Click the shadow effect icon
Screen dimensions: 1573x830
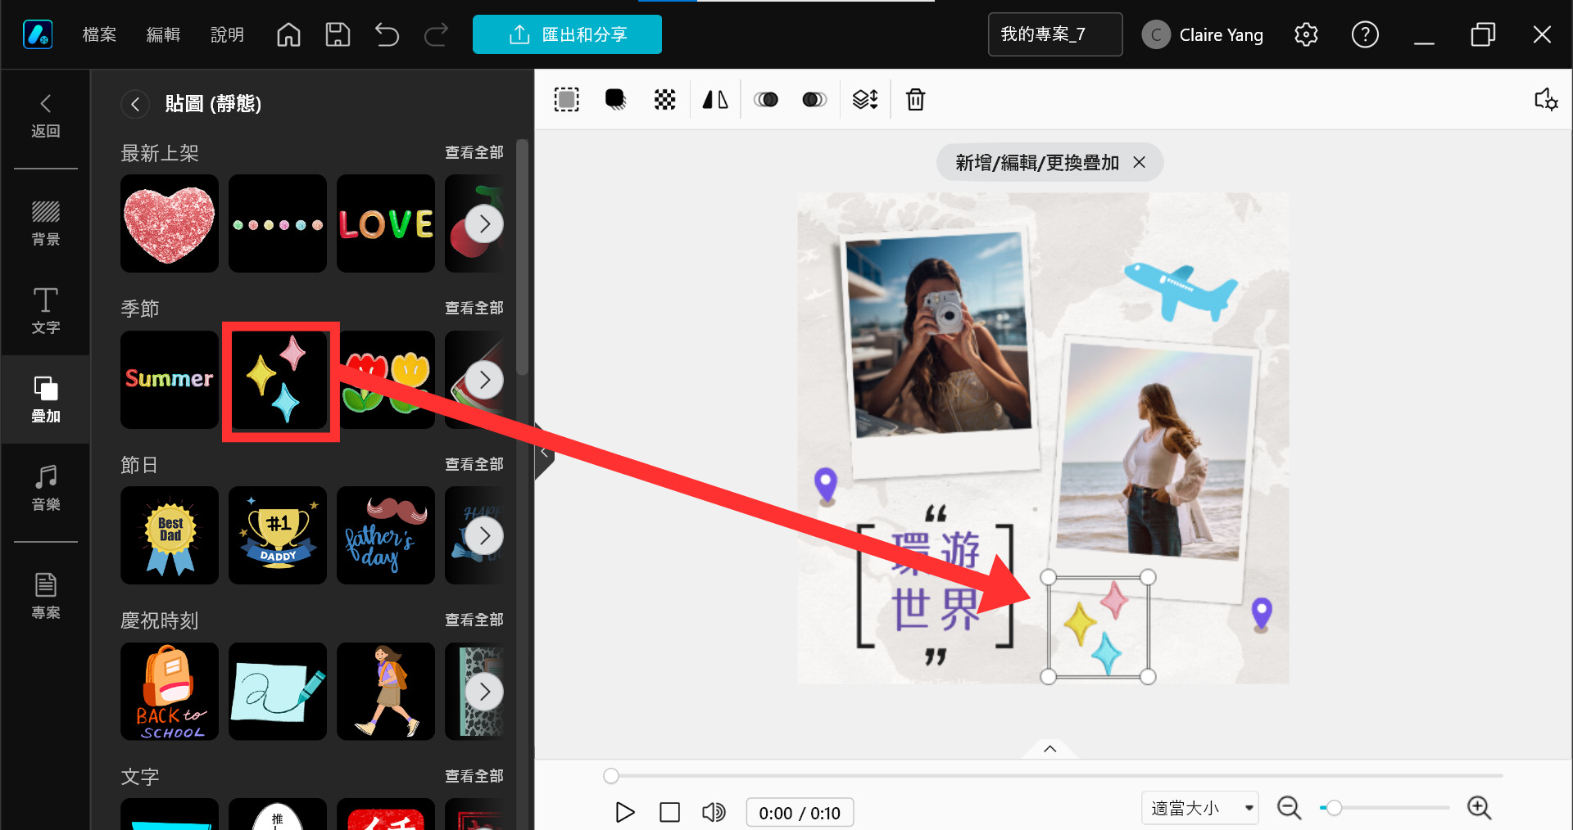click(x=615, y=100)
